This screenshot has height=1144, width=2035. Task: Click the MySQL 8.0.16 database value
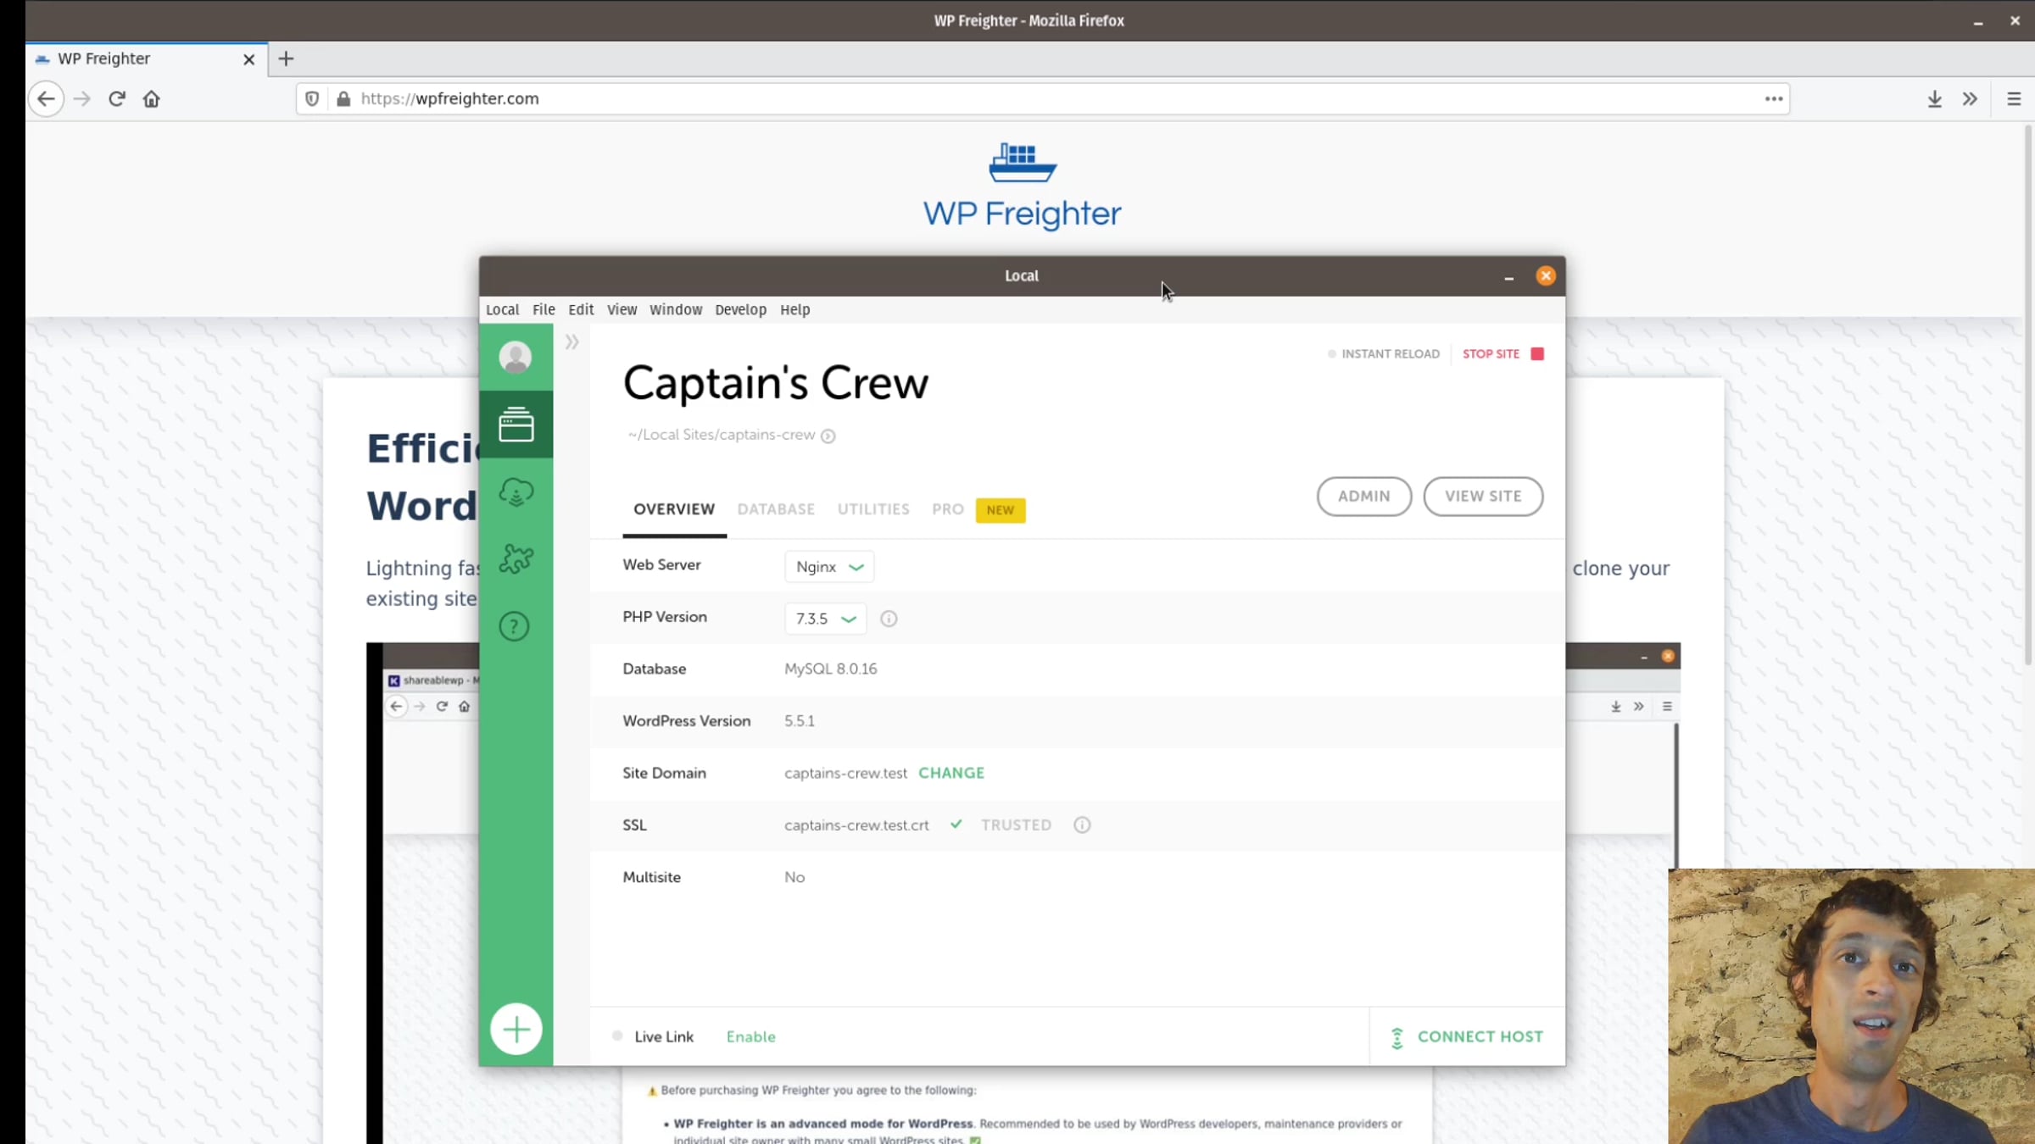830,669
